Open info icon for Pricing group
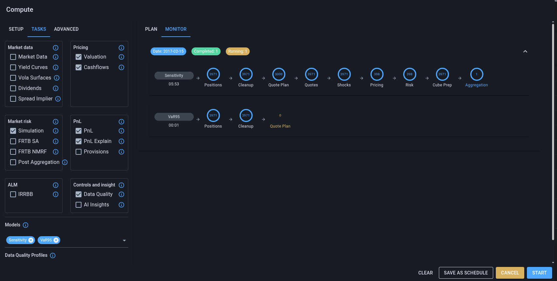 click(121, 48)
